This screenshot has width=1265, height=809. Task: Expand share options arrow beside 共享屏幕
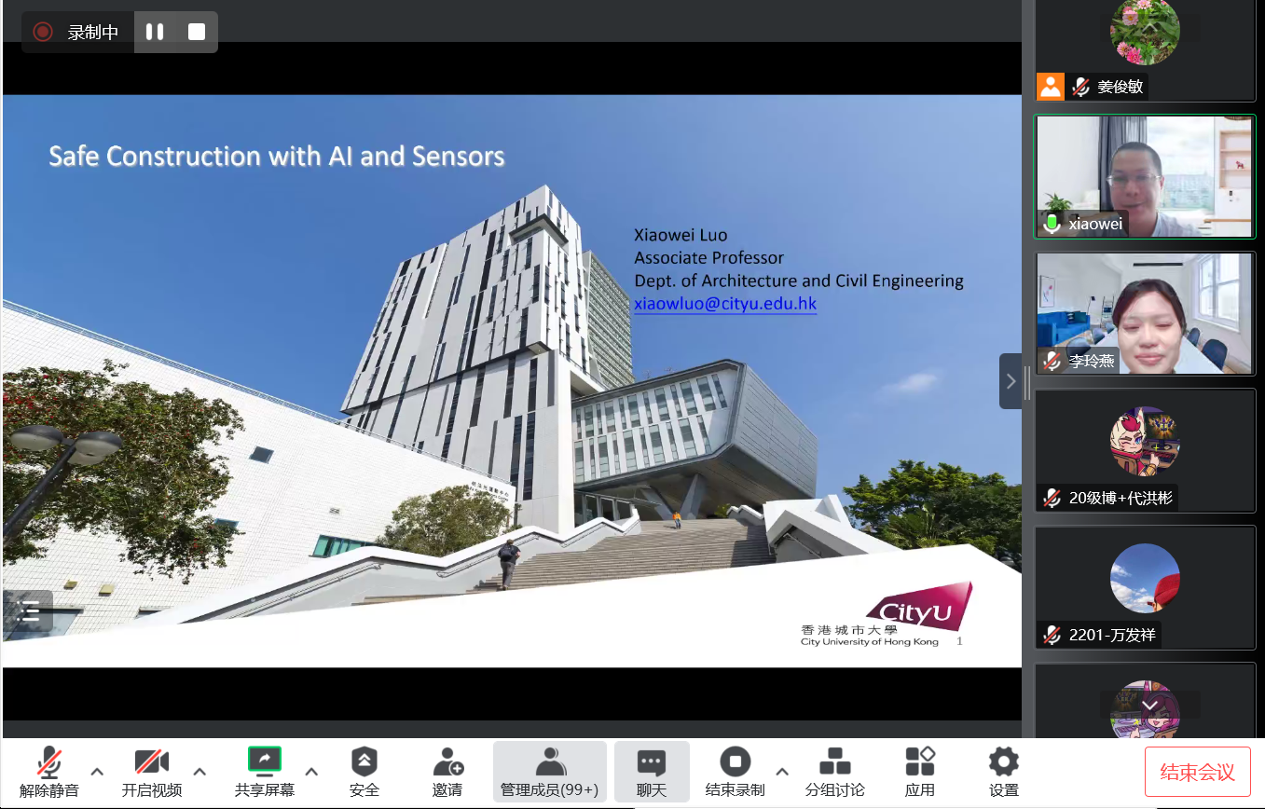tap(311, 771)
